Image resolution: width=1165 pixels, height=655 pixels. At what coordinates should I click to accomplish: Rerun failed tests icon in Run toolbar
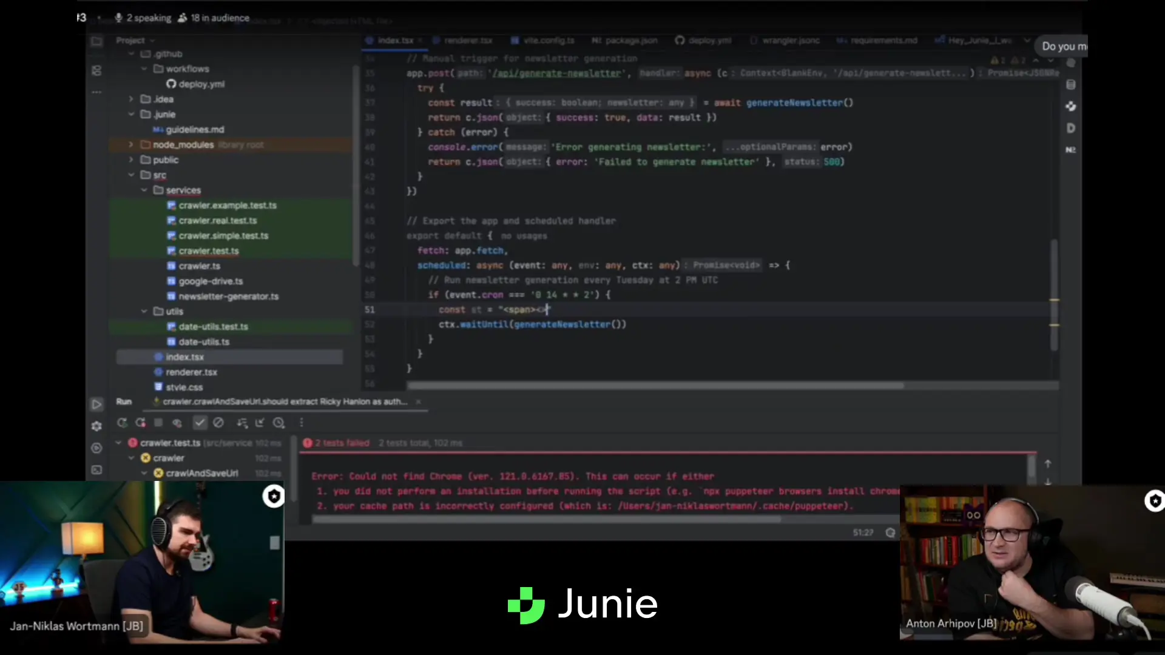[140, 423]
